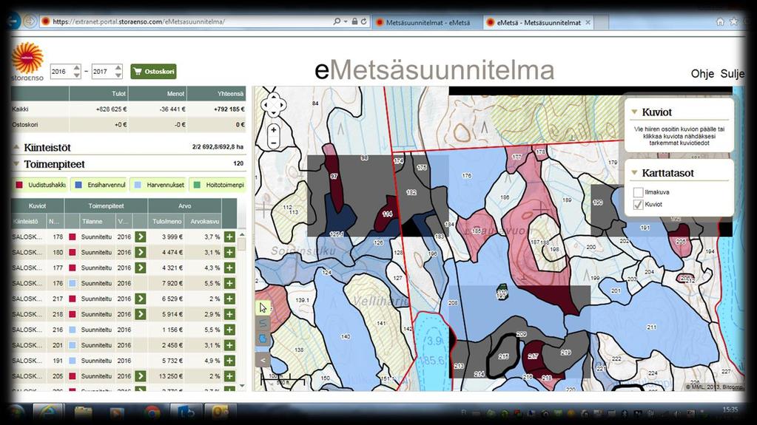Increase the start year 2016 stepper
This screenshot has height=425, width=757.
click(77, 68)
